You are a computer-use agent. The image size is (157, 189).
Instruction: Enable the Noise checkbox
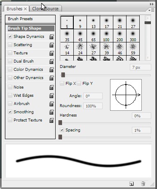tap(10, 87)
